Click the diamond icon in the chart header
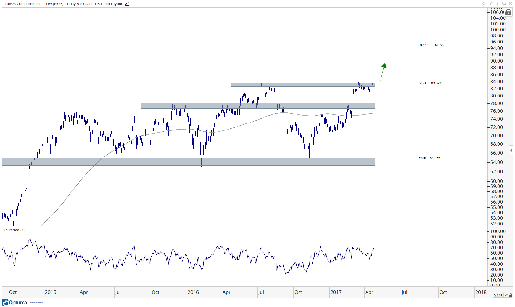The height and width of the screenshot is (307, 515). click(484, 3)
